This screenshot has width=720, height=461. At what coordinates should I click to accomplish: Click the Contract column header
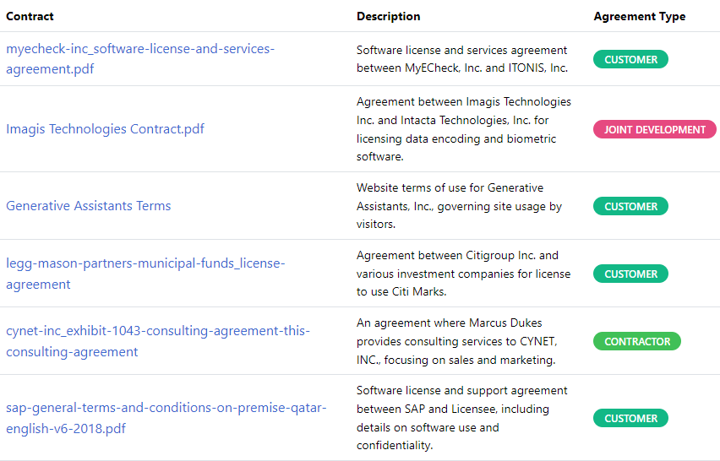[x=30, y=16]
